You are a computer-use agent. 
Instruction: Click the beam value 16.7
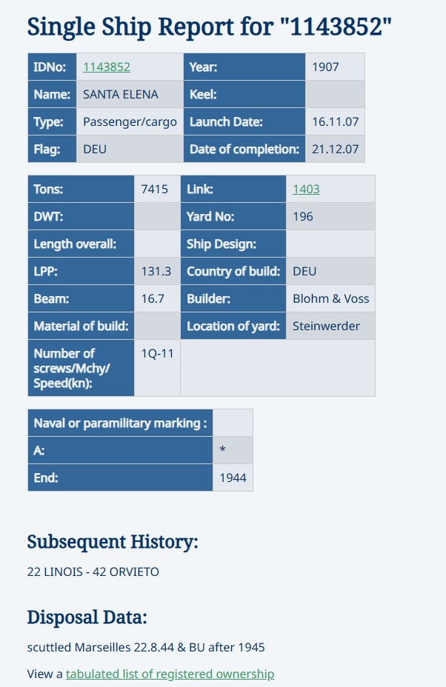coord(153,298)
